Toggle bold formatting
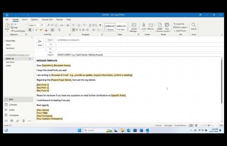Image resolution: width=227 pixels, height=146 pixels. tap(30, 30)
